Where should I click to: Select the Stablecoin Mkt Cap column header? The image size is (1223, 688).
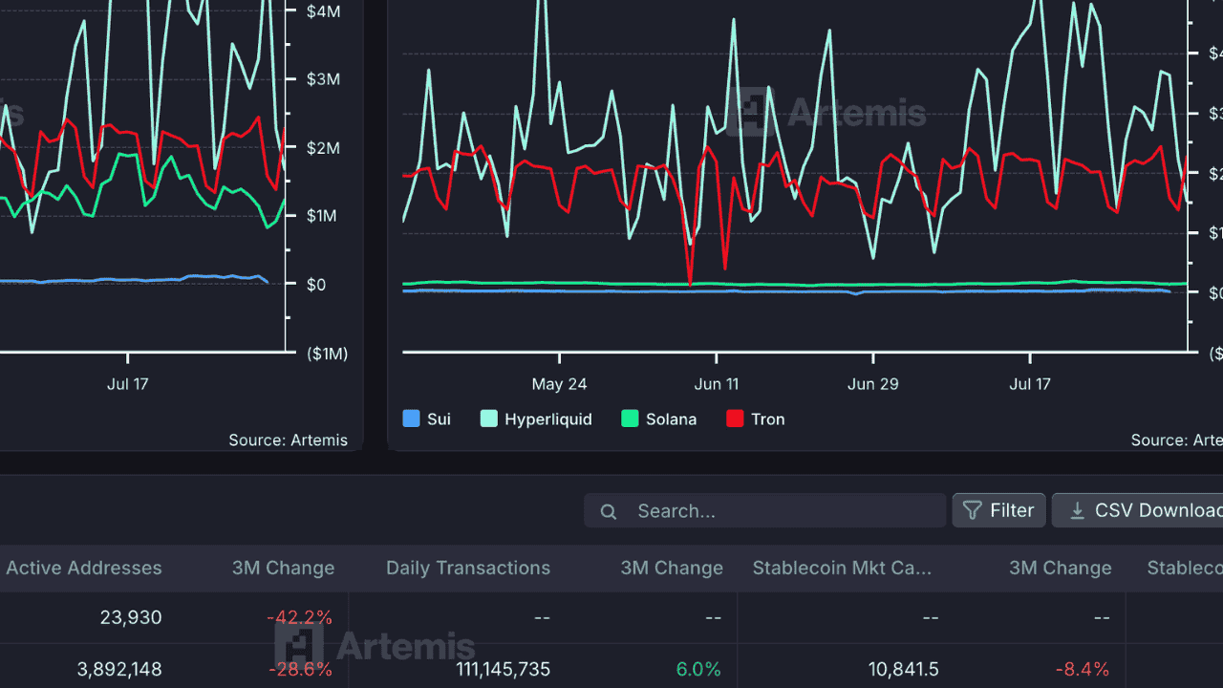click(x=842, y=568)
